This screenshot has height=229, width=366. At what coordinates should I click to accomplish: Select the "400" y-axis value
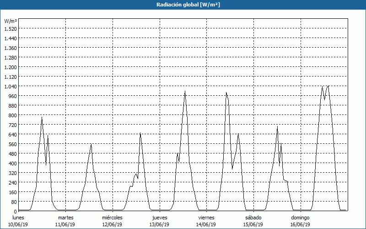point(12,164)
